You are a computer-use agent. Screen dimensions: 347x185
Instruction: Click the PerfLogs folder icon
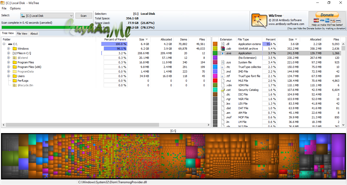tap(15, 81)
